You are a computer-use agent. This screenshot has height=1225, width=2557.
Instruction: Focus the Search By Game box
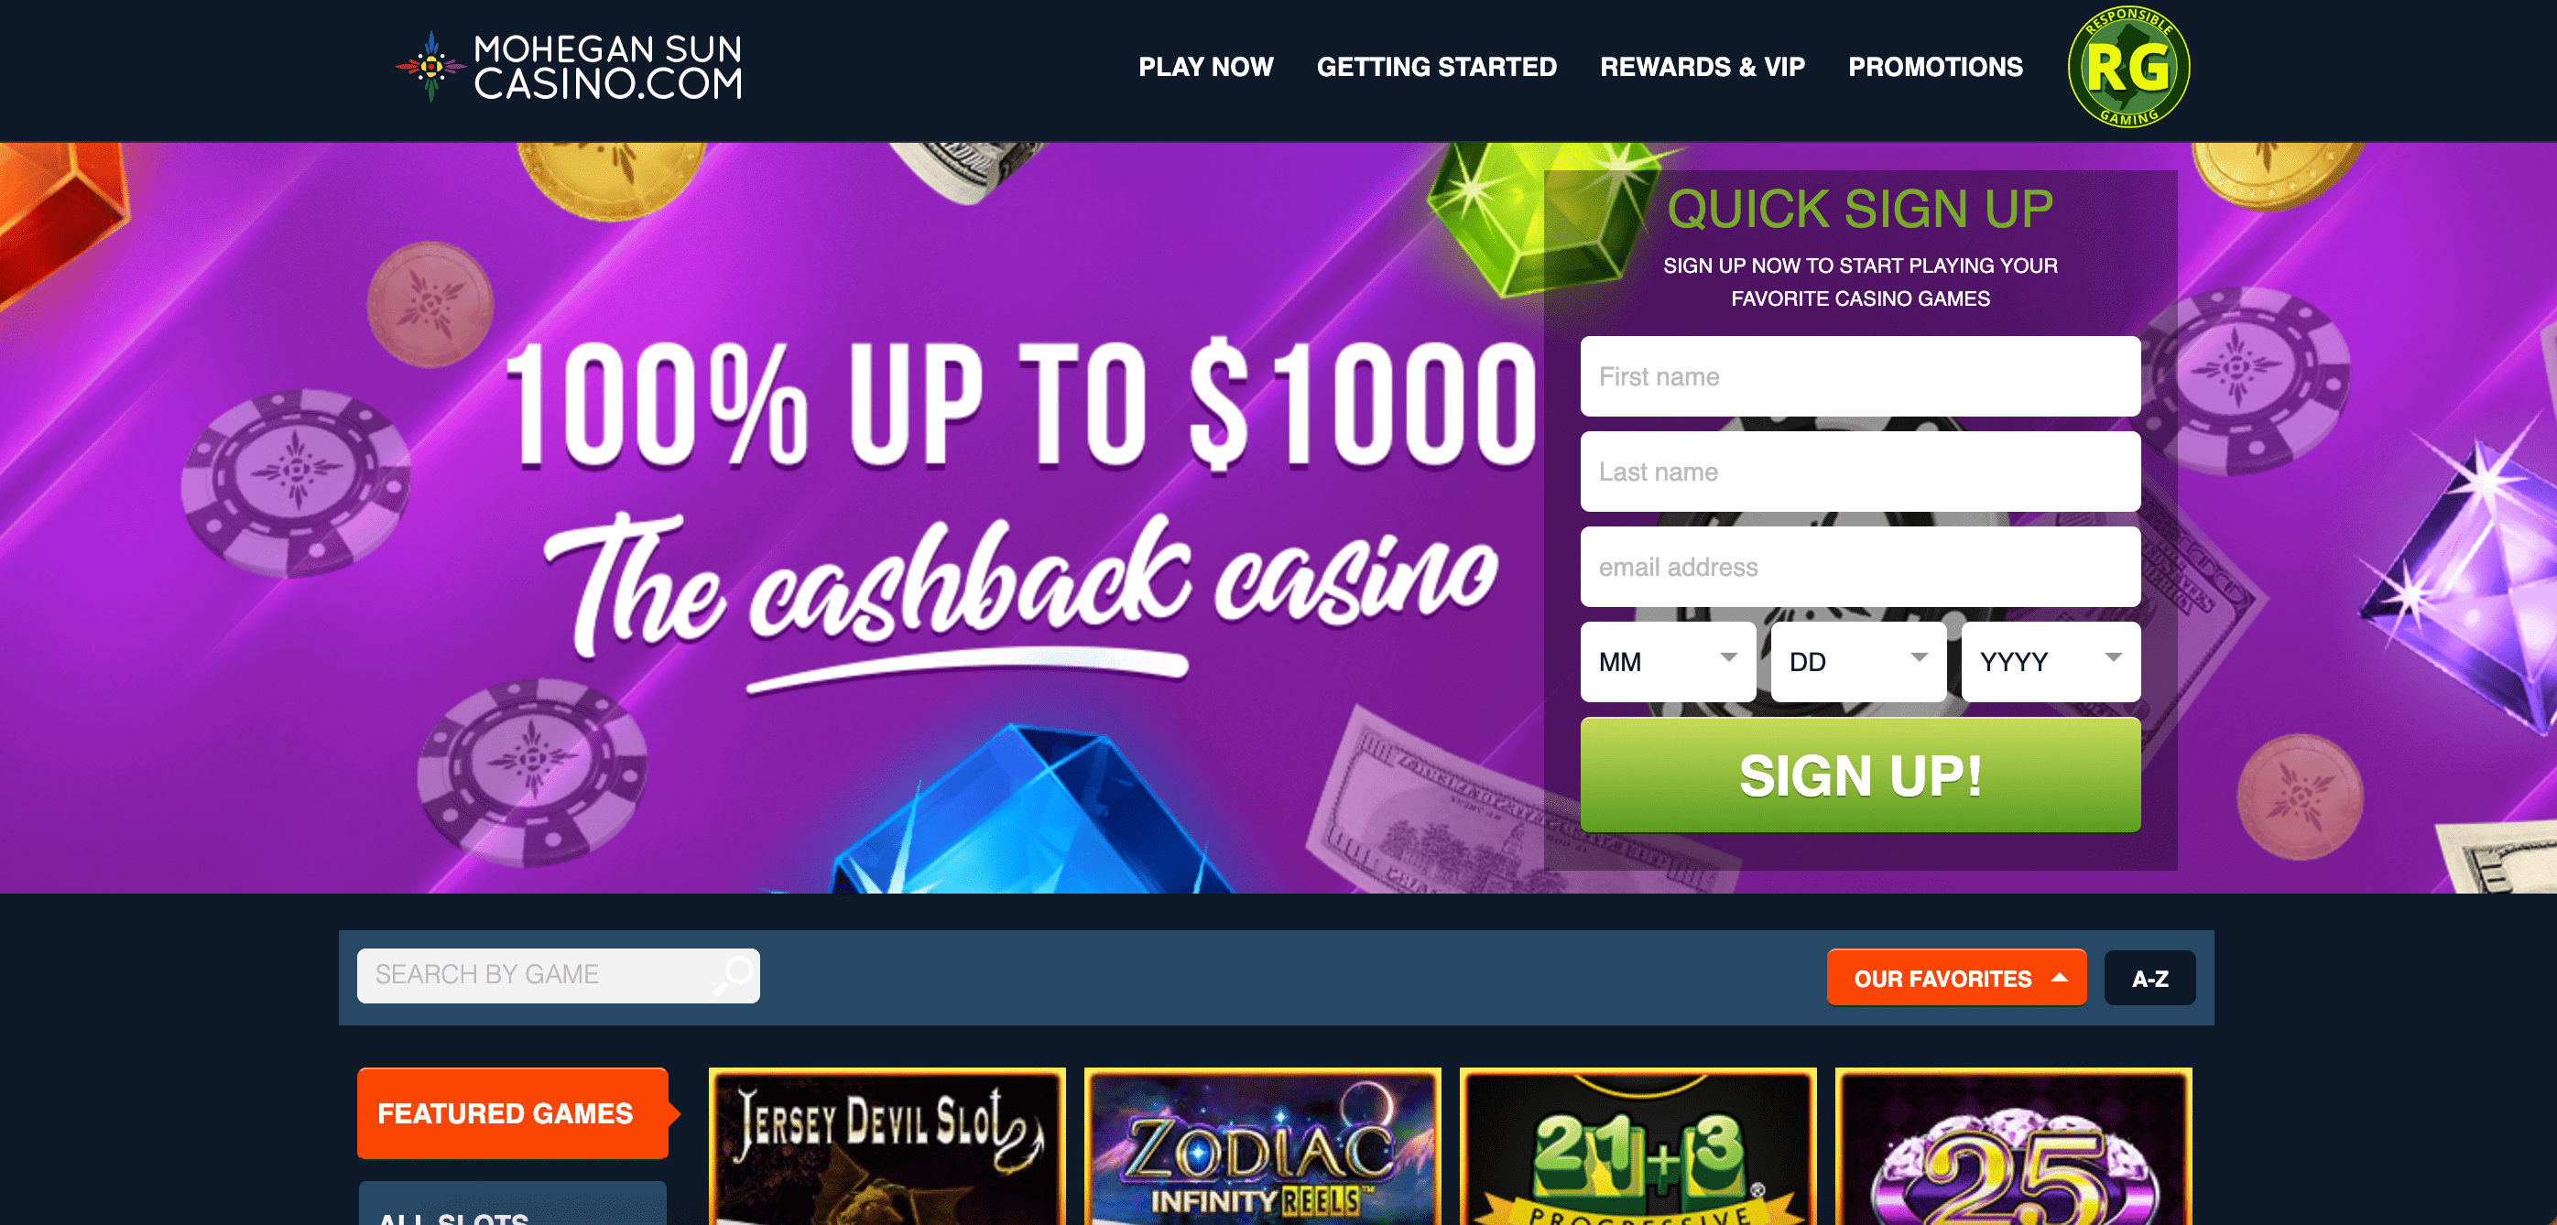tap(558, 975)
